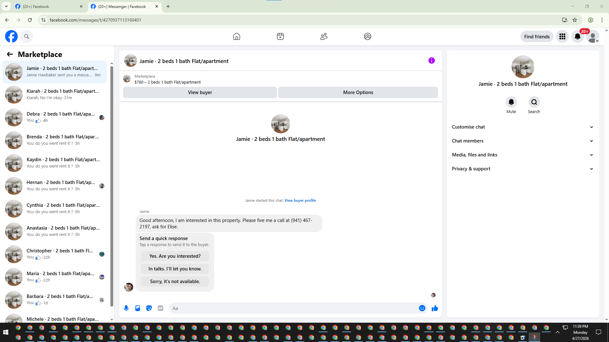The image size is (609, 342).
Task: Click the message input field
Action: click(293, 308)
